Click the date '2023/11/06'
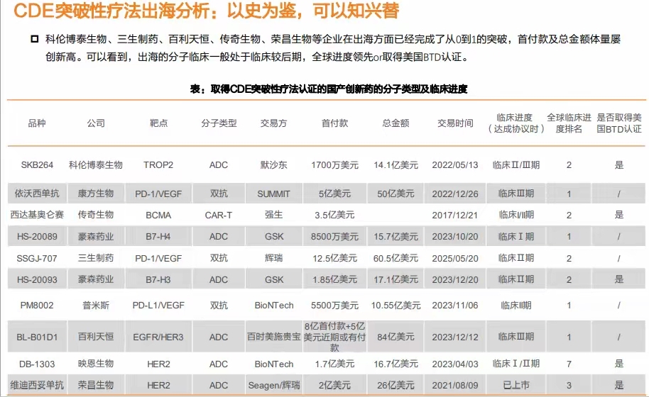Image resolution: width=649 pixels, height=397 pixels. point(455,306)
